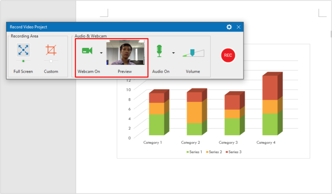This screenshot has height=194, width=332.
Task: Select the Category 2 stacked bar in chart
Action: click(x=197, y=112)
